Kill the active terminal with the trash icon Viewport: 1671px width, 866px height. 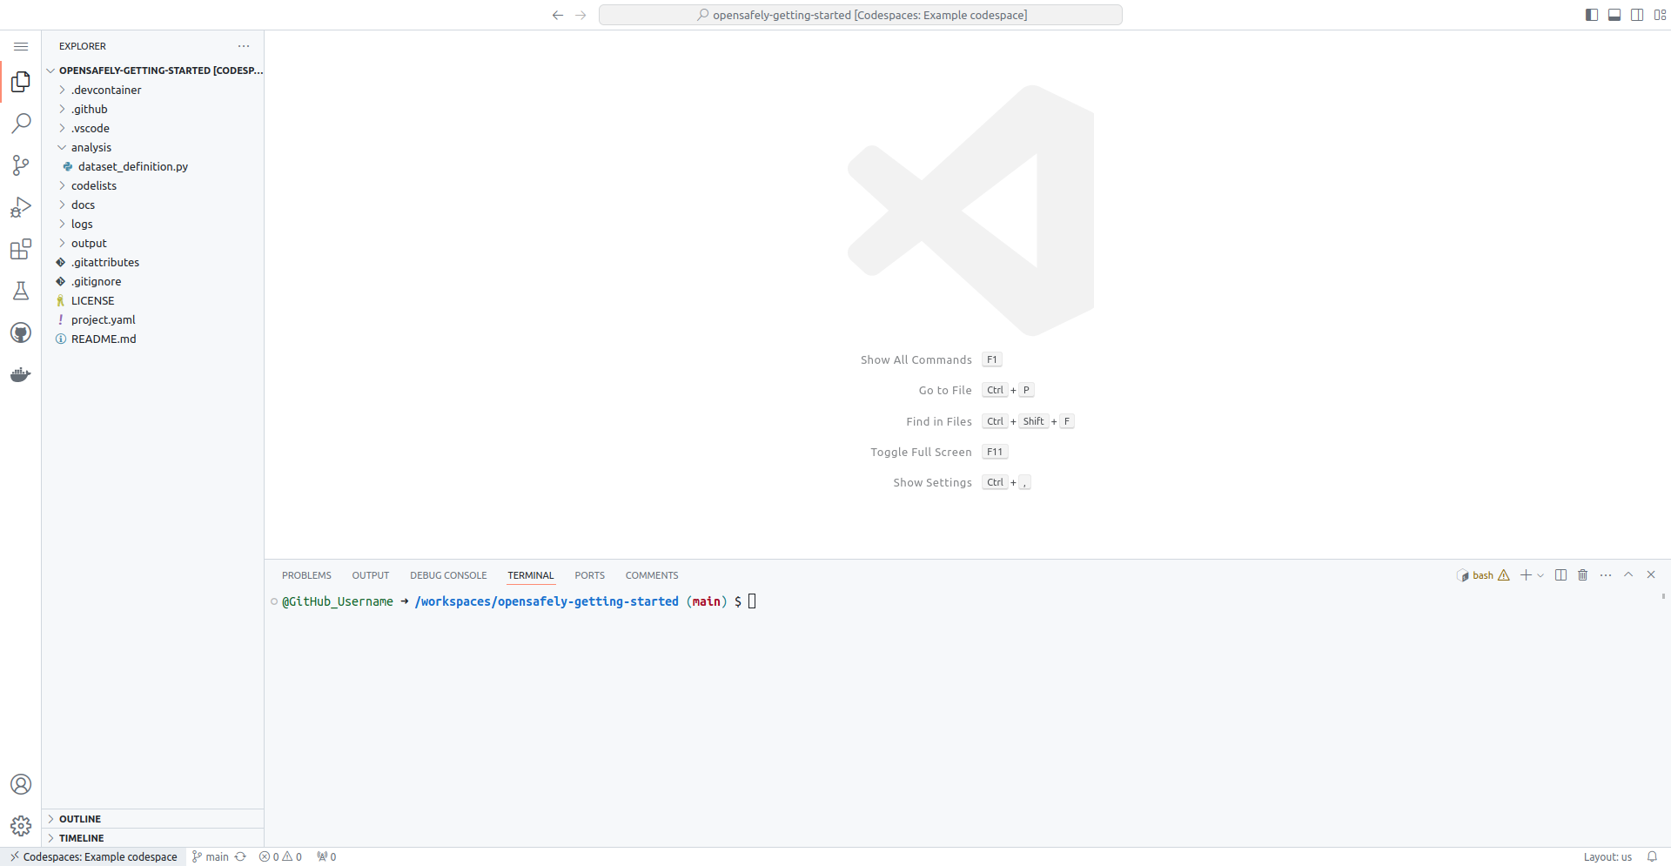pos(1582,574)
